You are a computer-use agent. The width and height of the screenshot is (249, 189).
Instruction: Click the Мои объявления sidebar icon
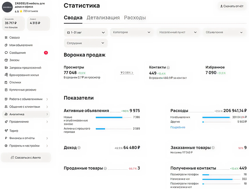pyautogui.click(x=6, y=45)
